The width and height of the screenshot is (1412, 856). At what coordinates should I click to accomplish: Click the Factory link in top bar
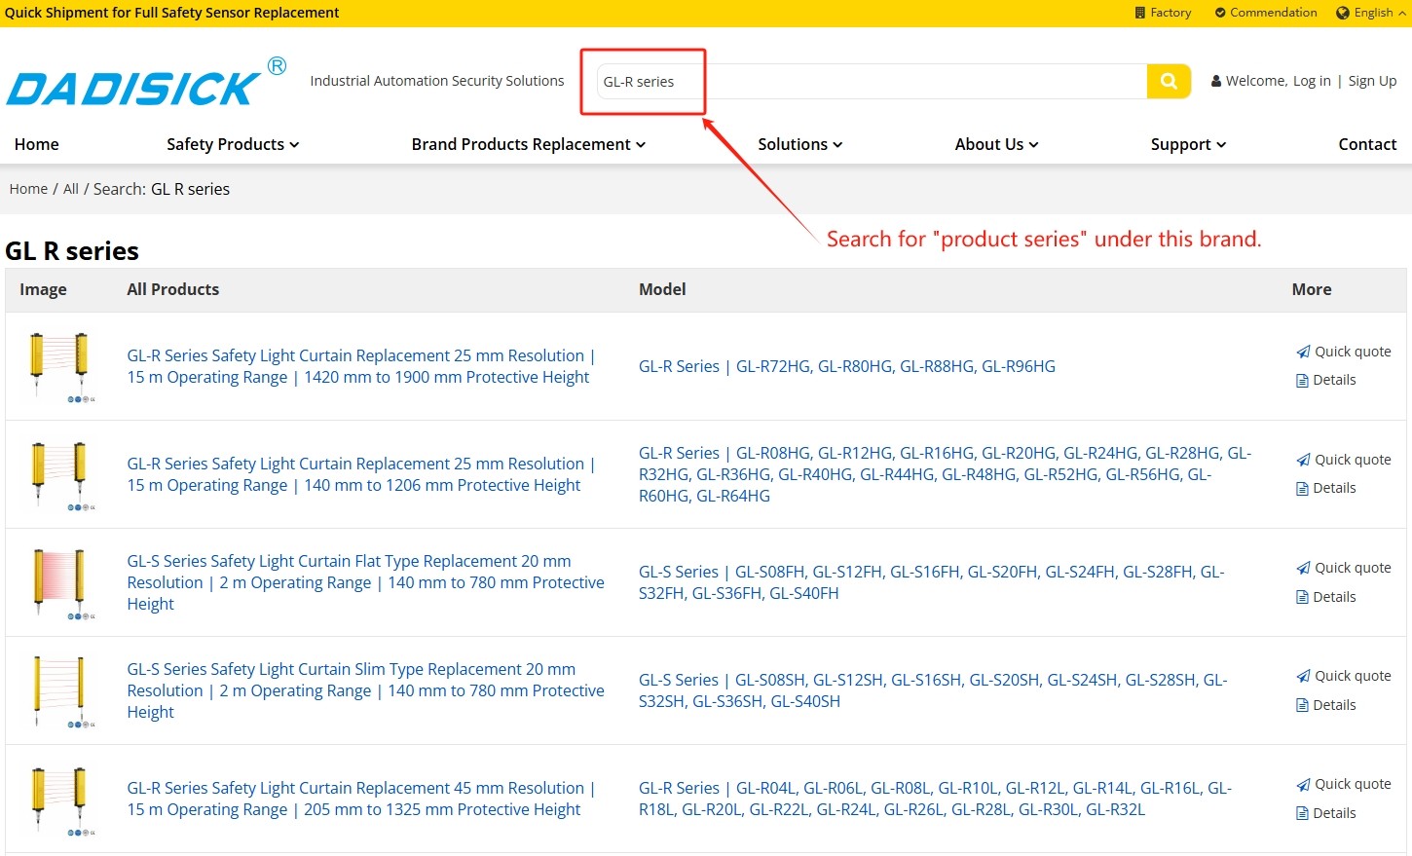point(1170,13)
